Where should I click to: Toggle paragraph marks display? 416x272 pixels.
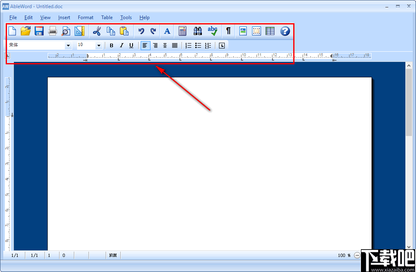(x=228, y=31)
